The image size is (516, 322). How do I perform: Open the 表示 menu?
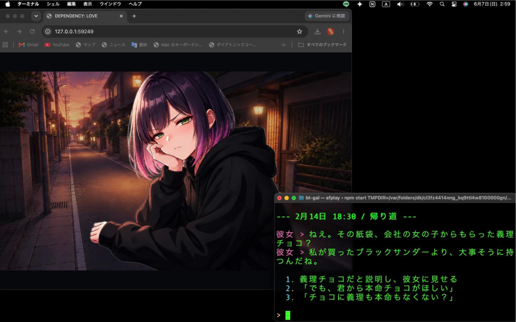pos(88,4)
